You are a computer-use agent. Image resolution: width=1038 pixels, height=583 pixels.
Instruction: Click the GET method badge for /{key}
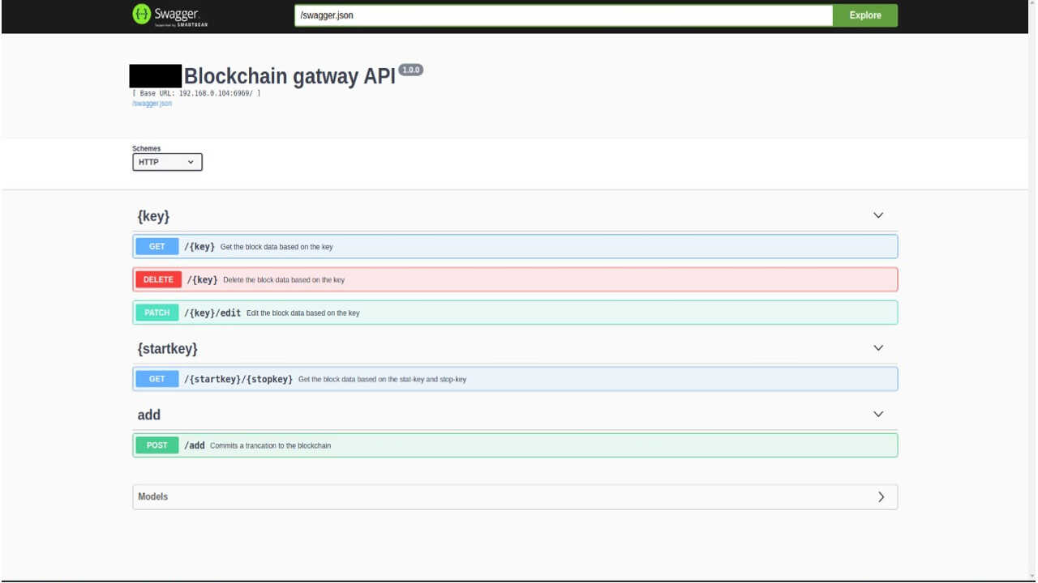(157, 246)
